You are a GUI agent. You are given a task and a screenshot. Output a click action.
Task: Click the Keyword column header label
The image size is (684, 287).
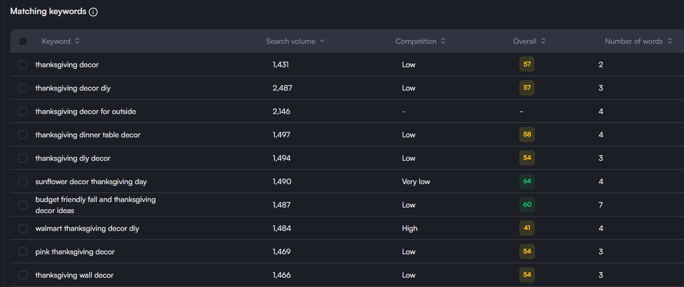click(x=56, y=41)
